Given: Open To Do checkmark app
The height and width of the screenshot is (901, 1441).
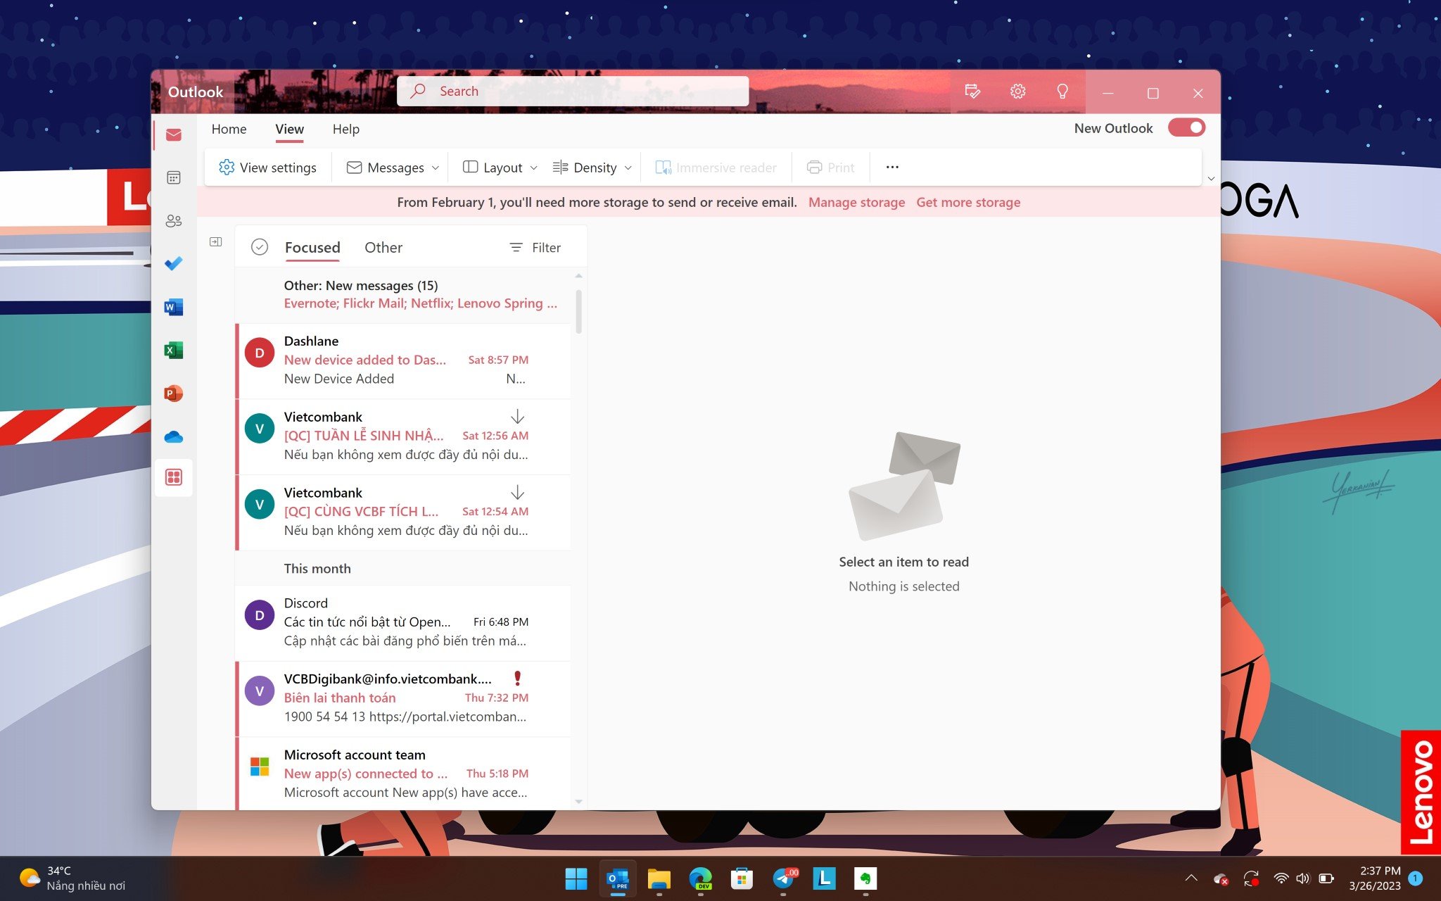Looking at the screenshot, I should (x=174, y=263).
